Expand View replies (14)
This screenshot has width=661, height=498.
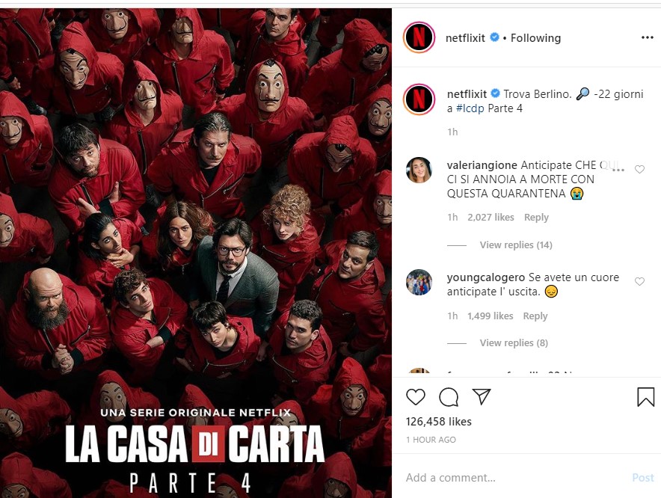tap(515, 245)
